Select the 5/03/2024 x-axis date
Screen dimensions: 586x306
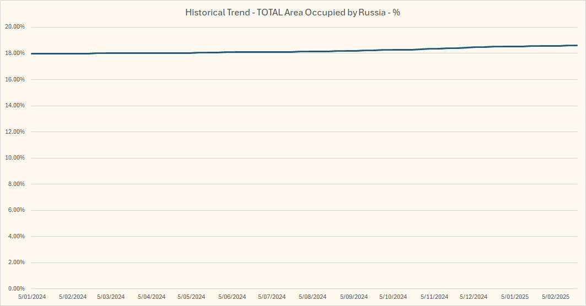tap(111, 297)
